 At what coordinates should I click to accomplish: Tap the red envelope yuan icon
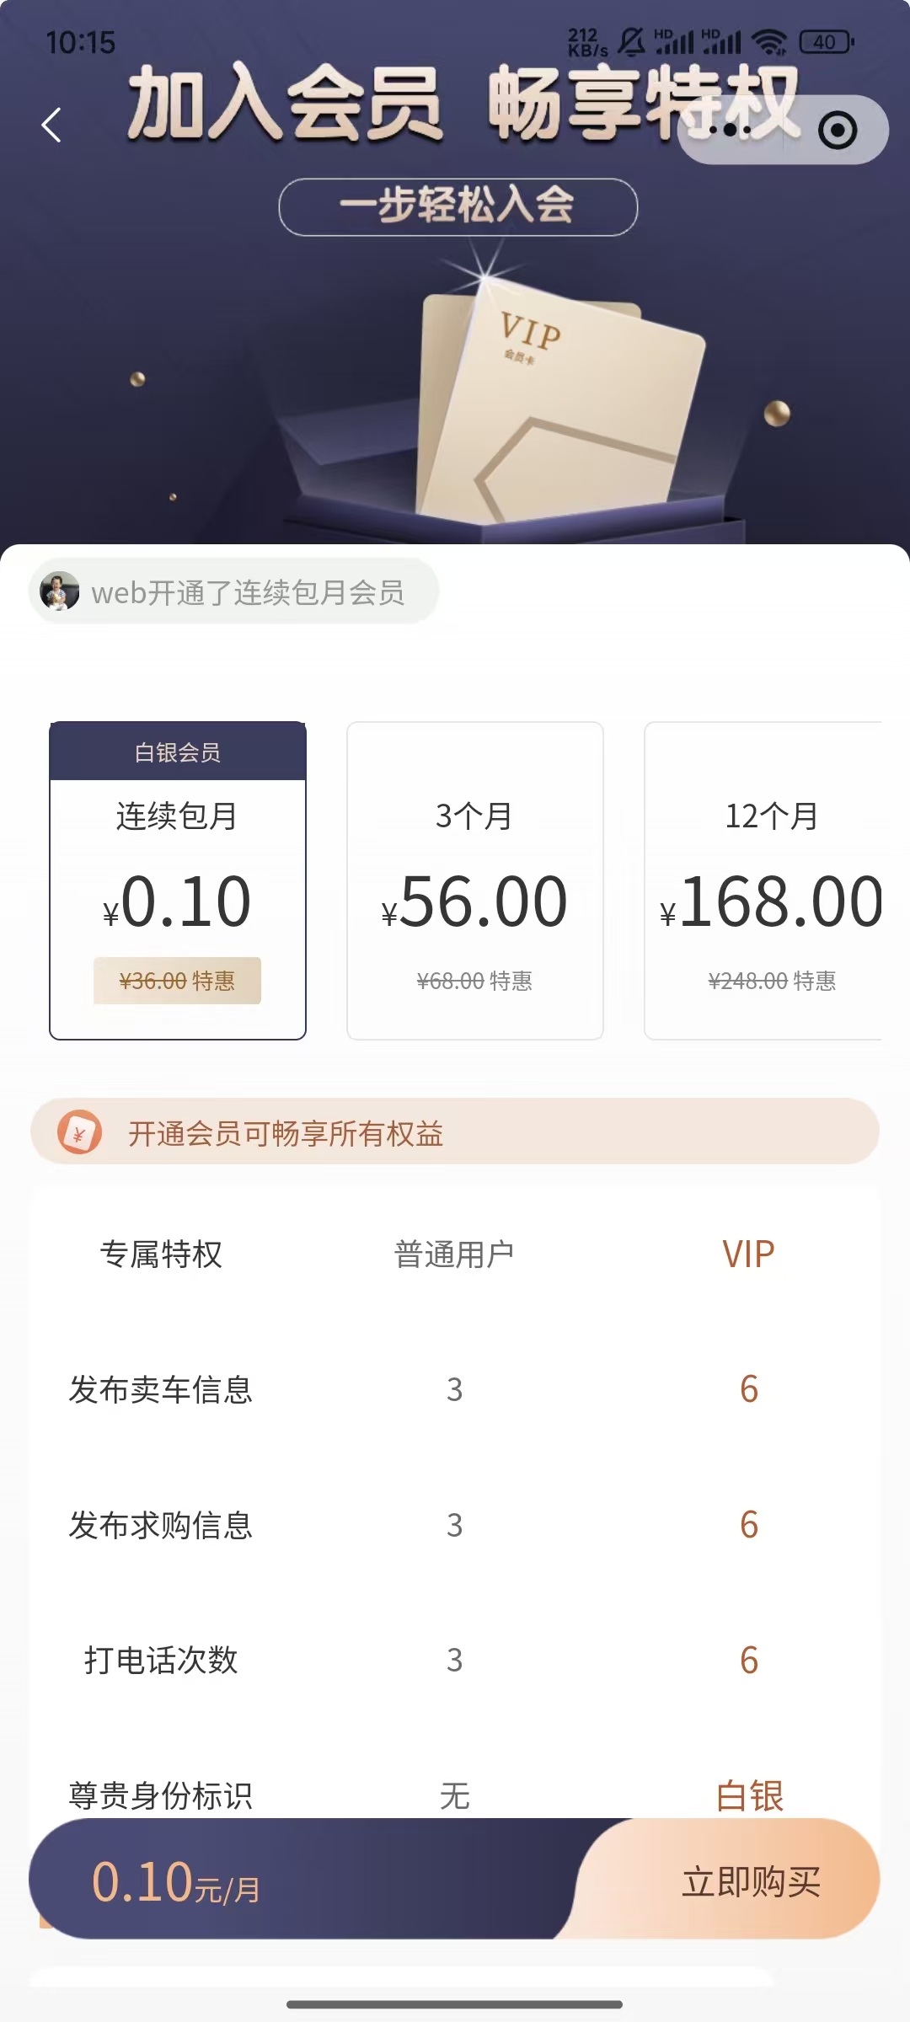[80, 1132]
